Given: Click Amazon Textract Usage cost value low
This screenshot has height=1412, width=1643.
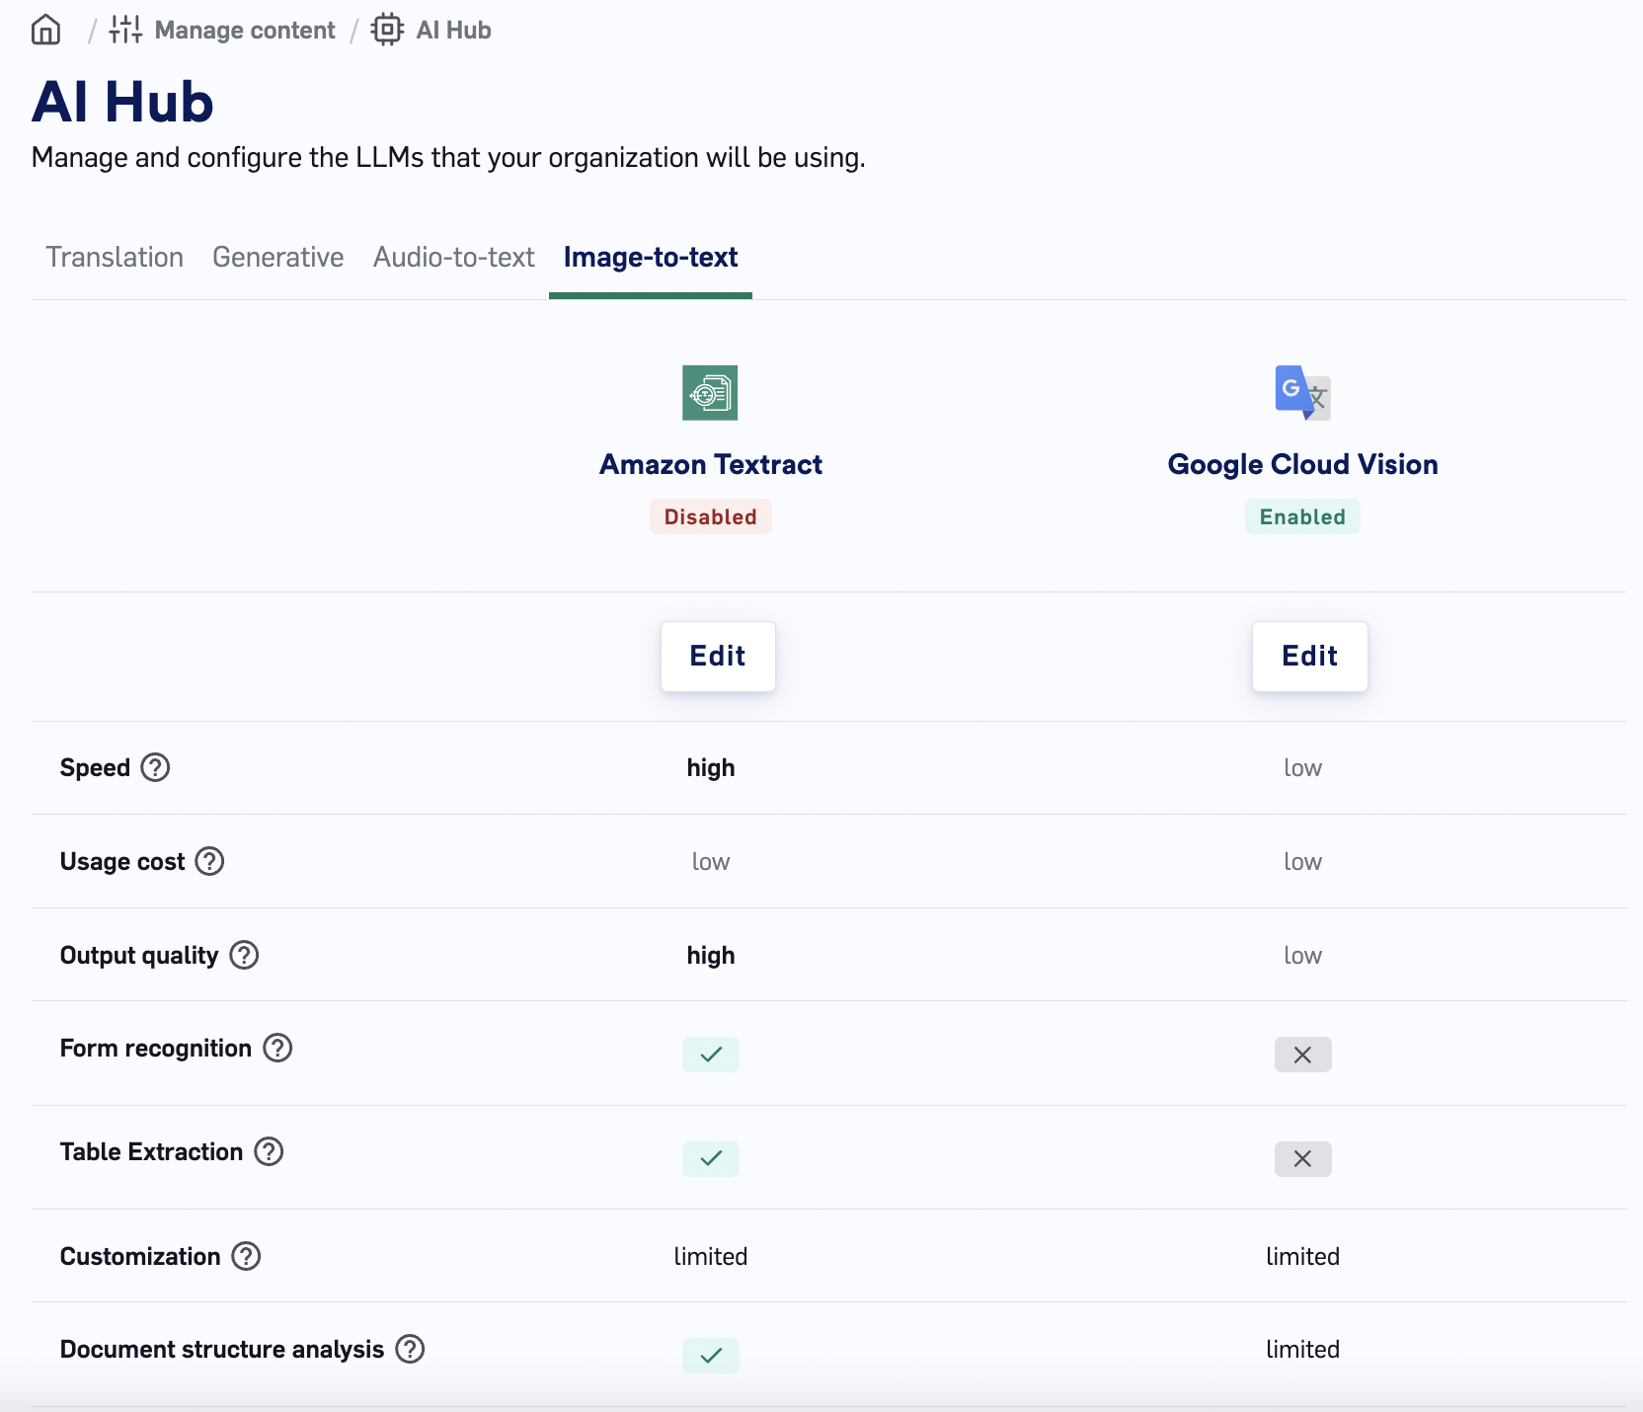Looking at the screenshot, I should (x=711, y=862).
